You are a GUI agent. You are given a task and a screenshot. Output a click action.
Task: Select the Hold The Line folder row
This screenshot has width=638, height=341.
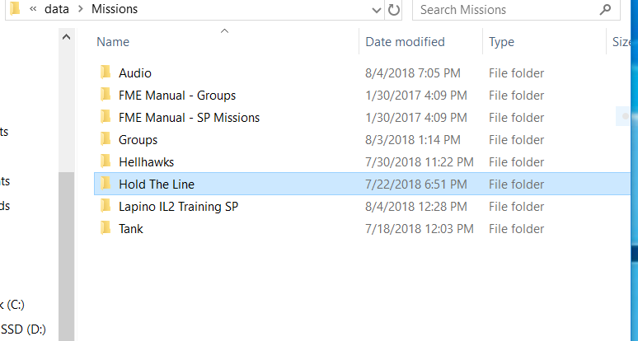pyautogui.click(x=362, y=184)
